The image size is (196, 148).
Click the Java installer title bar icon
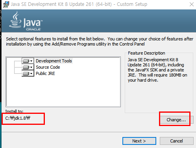pos(6,4)
